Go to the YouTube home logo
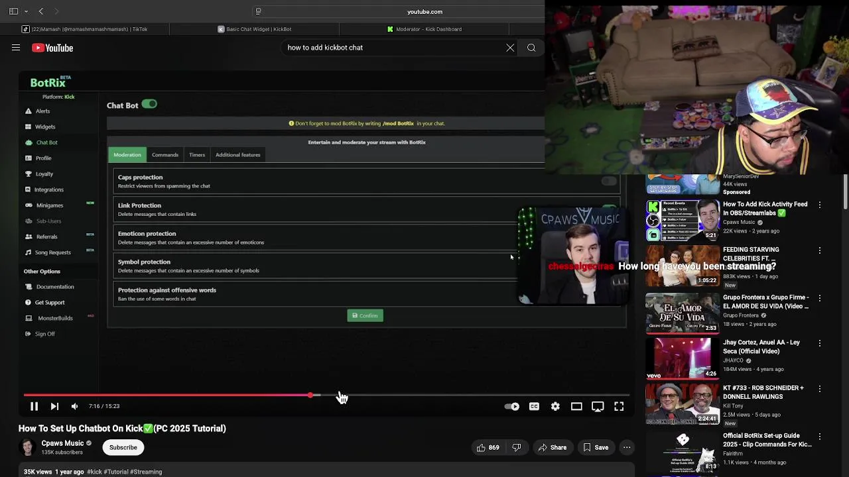 (x=52, y=48)
